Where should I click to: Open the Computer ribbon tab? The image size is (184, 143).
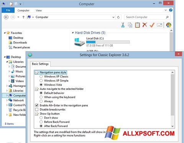click(23, 10)
